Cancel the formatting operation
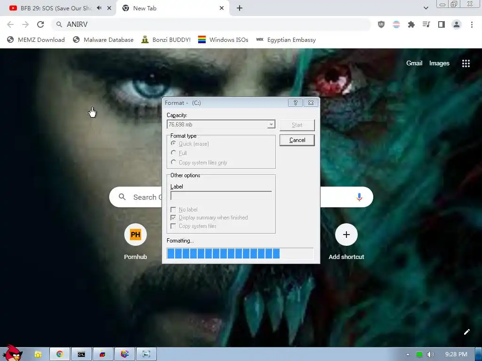The width and height of the screenshot is (482, 361). tap(297, 140)
